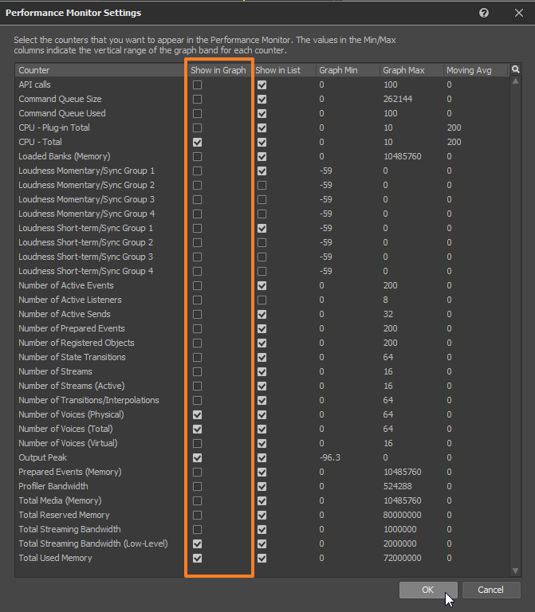
Task: Disable Show in Graph for CPU - Total
Action: pyautogui.click(x=197, y=142)
